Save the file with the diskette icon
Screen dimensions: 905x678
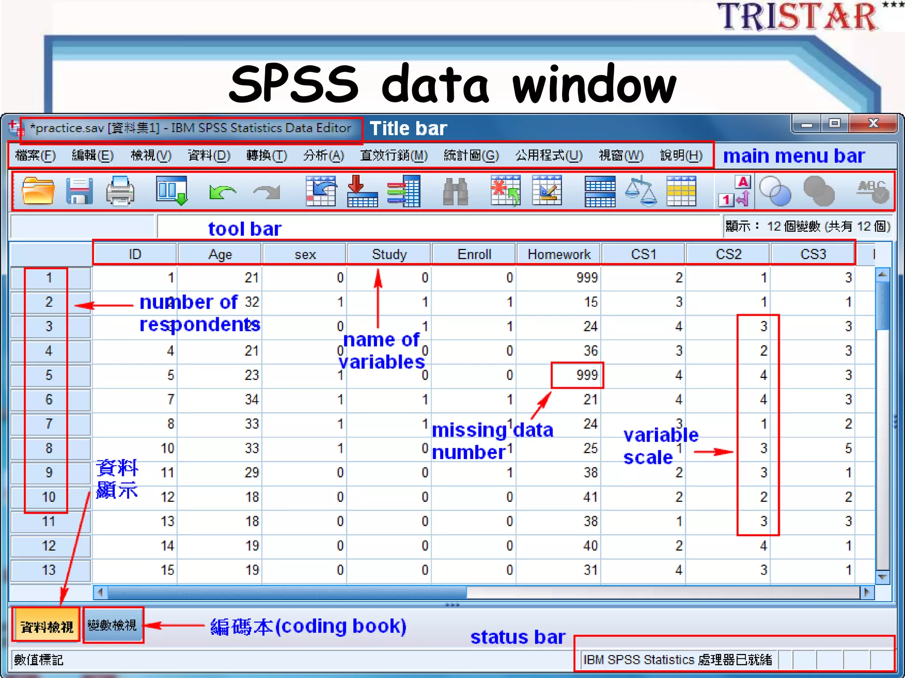[x=79, y=191]
